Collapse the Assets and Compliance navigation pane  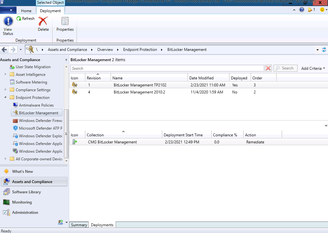point(66,60)
